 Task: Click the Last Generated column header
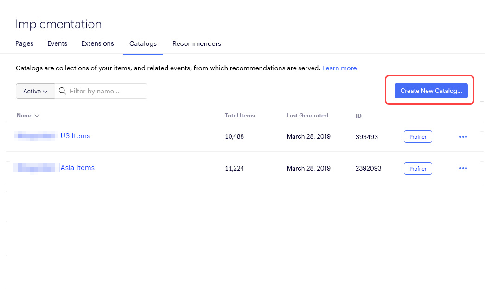click(x=307, y=116)
